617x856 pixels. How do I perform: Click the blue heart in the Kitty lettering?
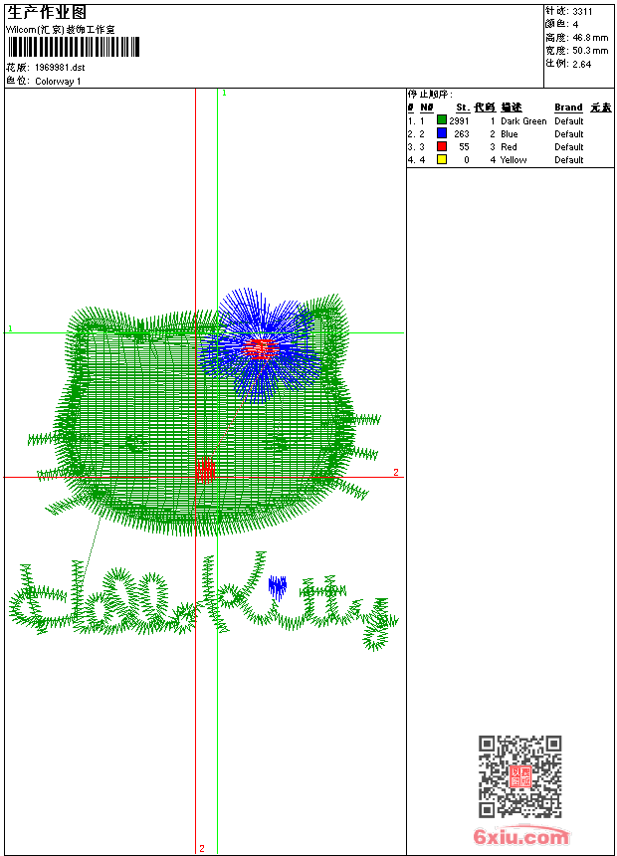(x=278, y=587)
